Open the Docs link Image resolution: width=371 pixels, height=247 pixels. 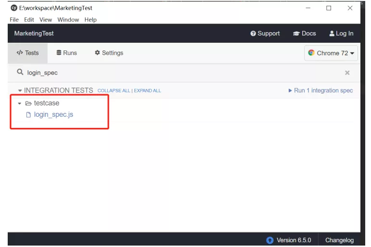(304, 33)
